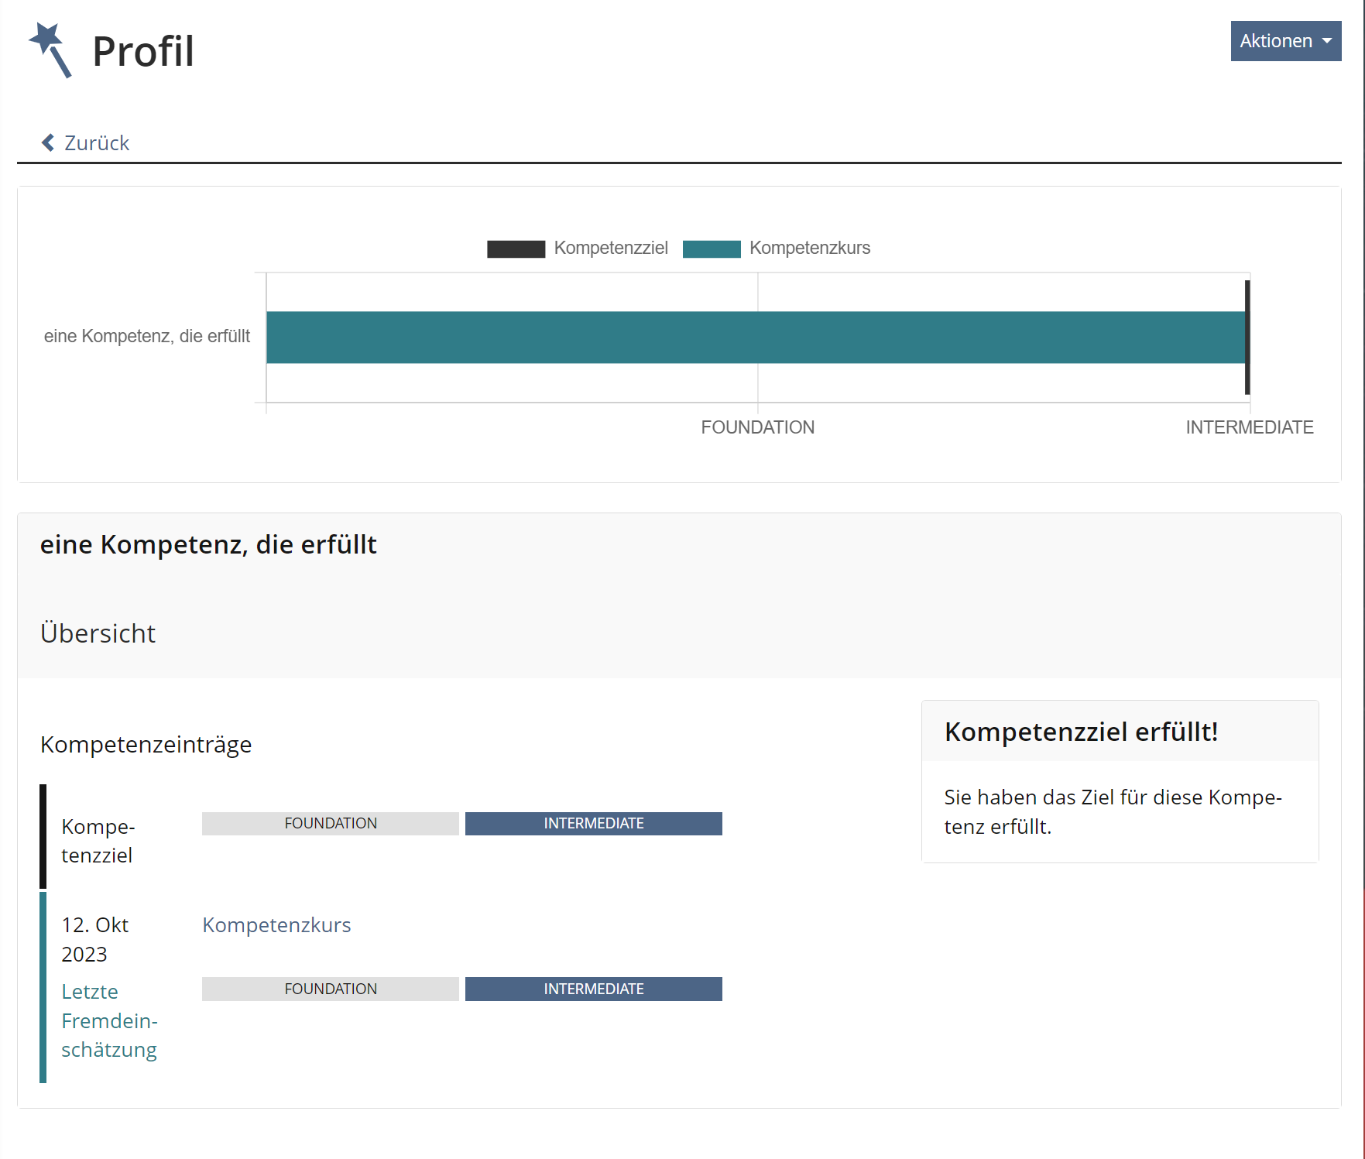The image size is (1365, 1159).
Task: Click the INTERMEDIATE chart axis label
Action: click(x=1249, y=427)
